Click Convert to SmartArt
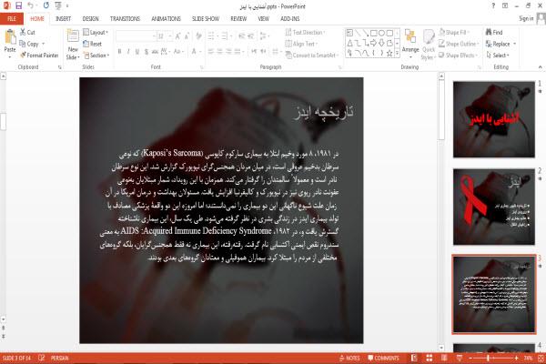The width and height of the screenshot is (546, 364). (x=312, y=55)
